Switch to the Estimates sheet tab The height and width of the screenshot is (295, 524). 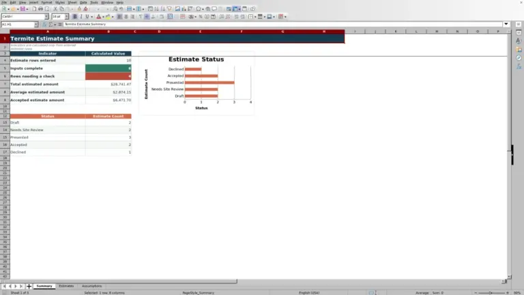[66, 286]
